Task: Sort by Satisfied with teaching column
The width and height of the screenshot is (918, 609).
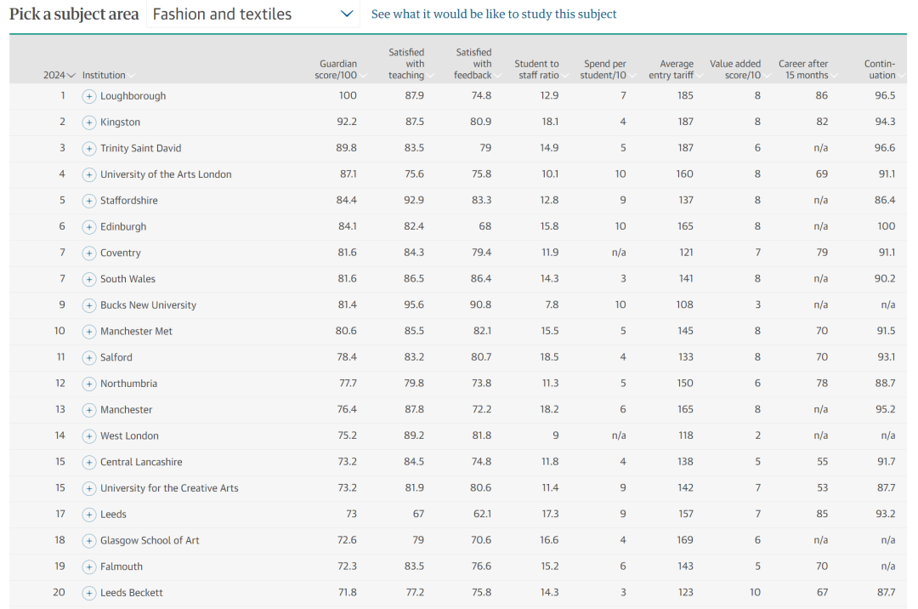Action: [411, 64]
